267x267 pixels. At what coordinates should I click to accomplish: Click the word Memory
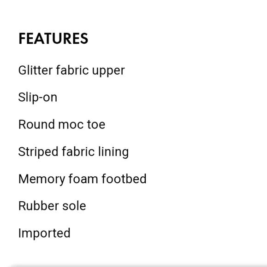pos(42,180)
